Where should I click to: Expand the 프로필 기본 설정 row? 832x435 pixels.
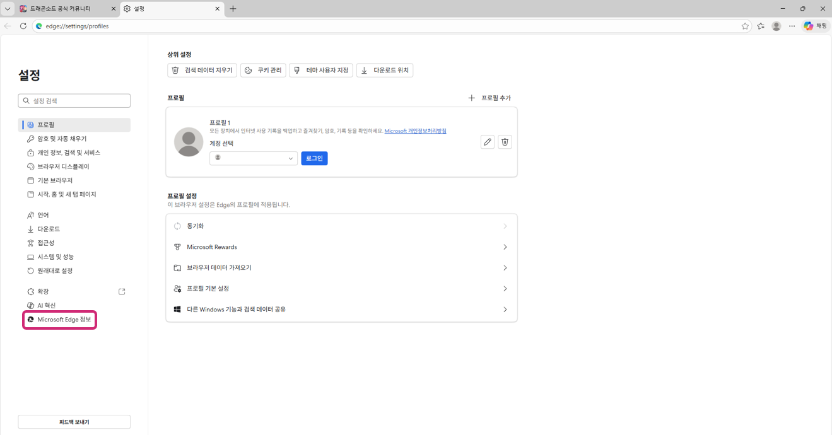coord(341,289)
